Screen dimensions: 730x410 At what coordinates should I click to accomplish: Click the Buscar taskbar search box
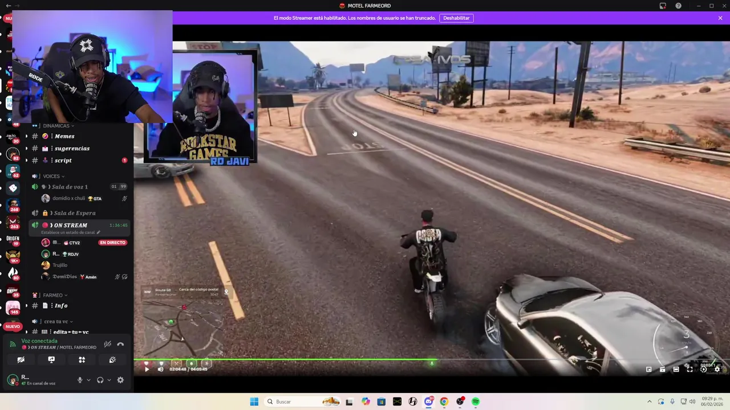pyautogui.click(x=302, y=402)
